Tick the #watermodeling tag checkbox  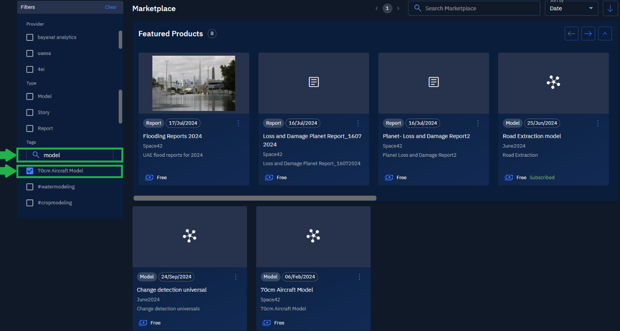[30, 187]
